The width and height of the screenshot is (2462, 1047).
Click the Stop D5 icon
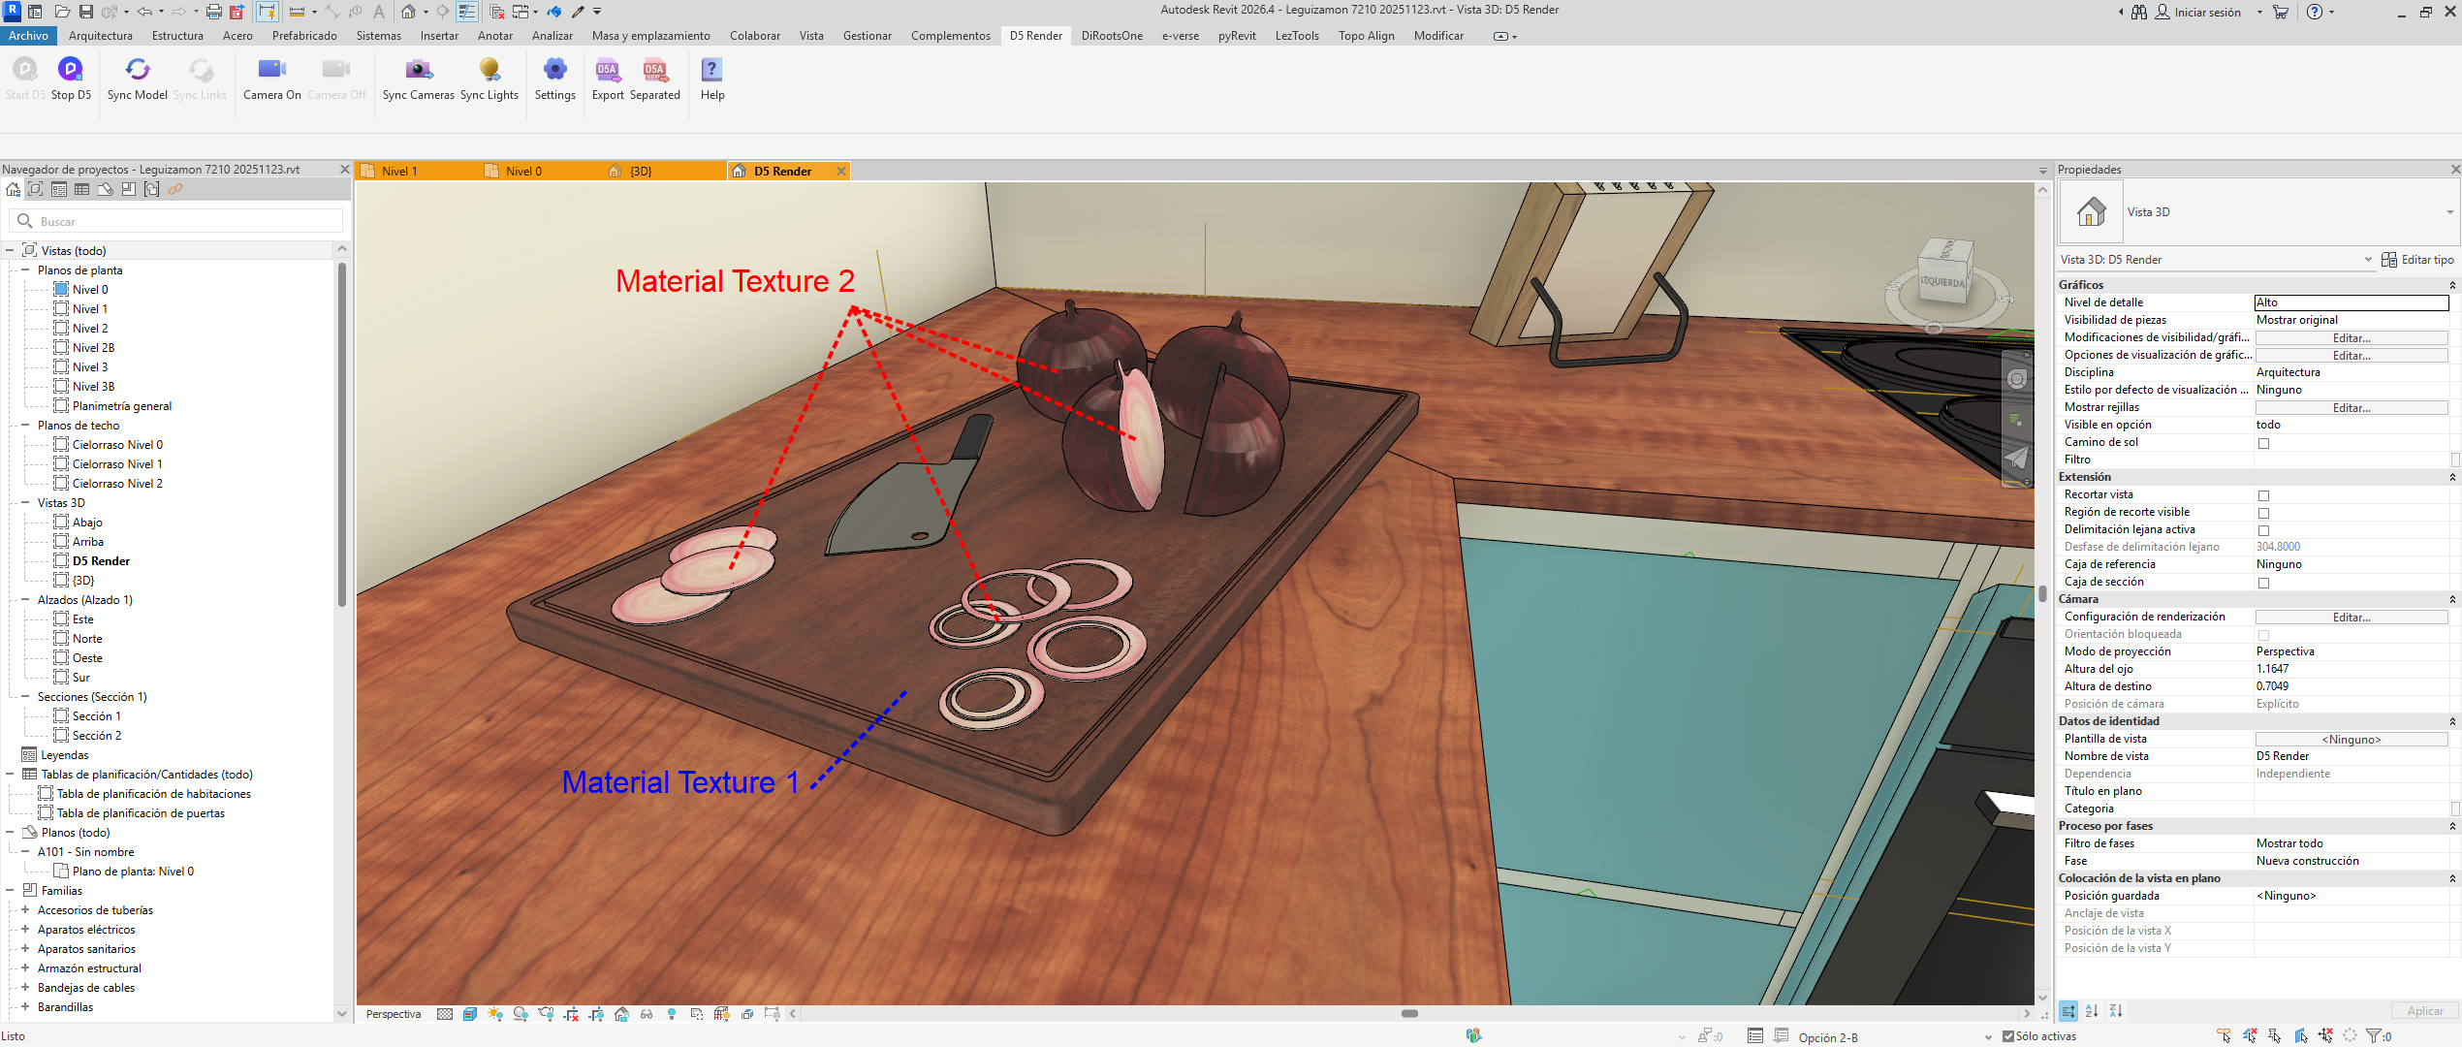(70, 70)
